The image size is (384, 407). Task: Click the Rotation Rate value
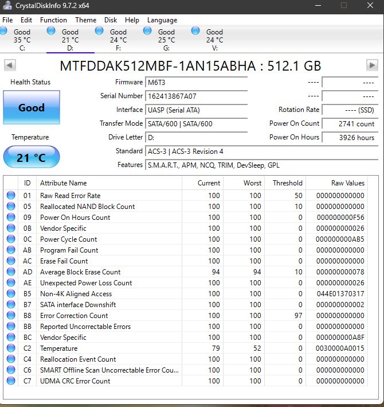click(350, 110)
